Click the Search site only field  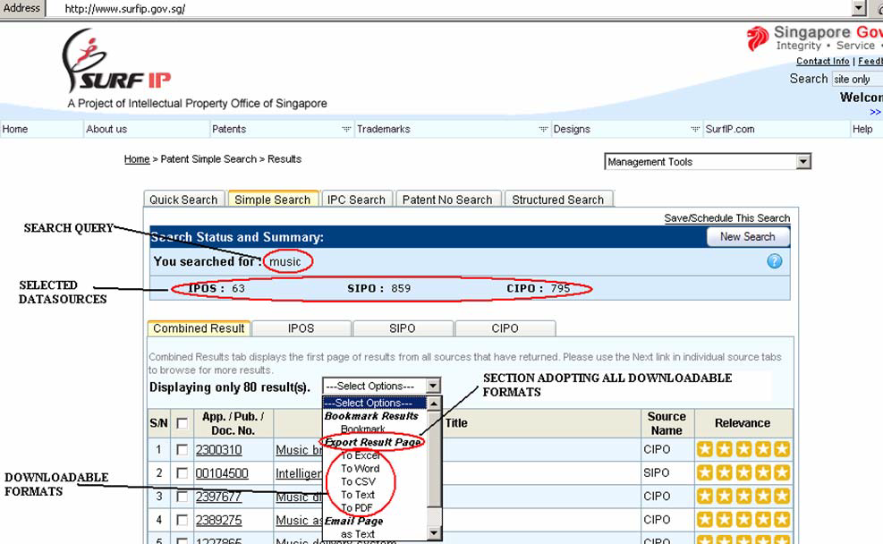click(857, 79)
